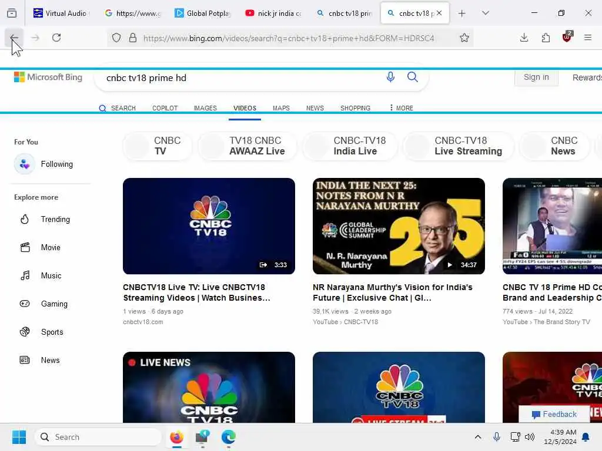602x451 pixels.
Task: Click the browser back arrow button
Action: (x=14, y=38)
